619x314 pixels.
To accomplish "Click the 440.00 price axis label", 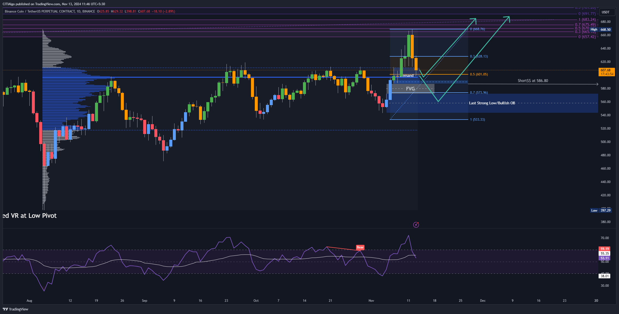I will coord(606,182).
